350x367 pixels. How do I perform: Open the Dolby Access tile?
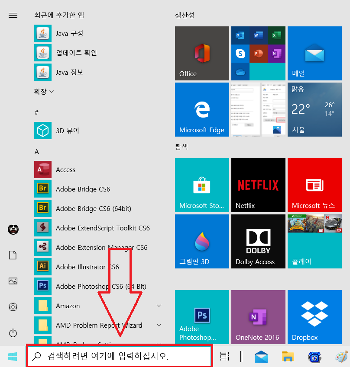[x=258, y=241]
